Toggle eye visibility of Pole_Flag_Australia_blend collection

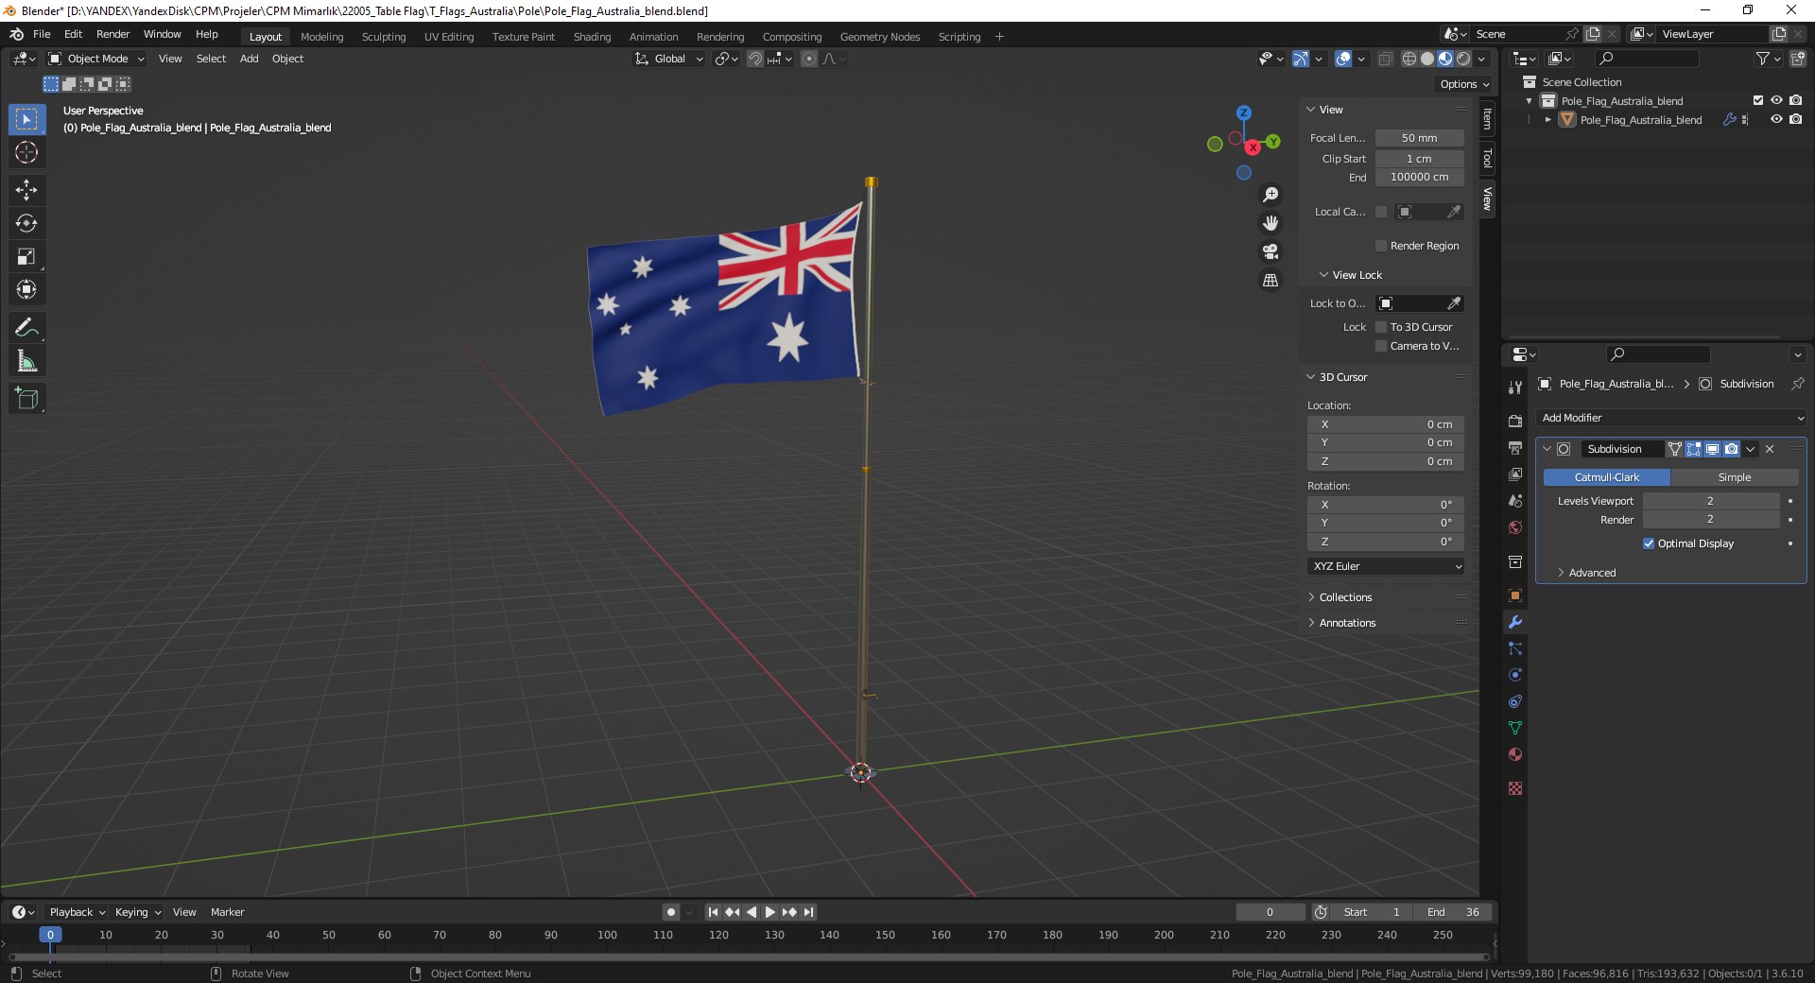pyautogui.click(x=1776, y=100)
